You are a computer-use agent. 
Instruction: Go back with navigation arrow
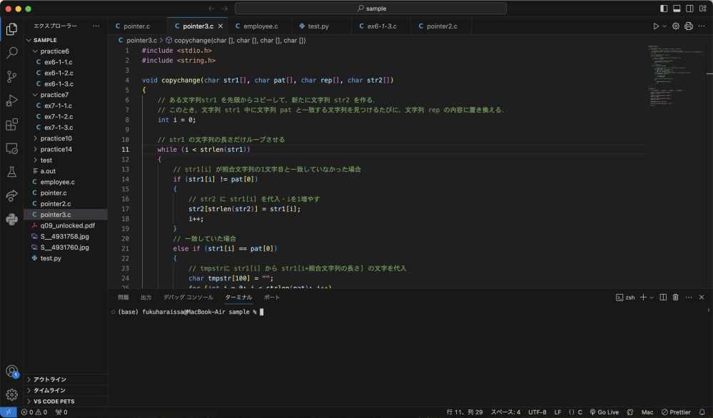click(x=211, y=9)
